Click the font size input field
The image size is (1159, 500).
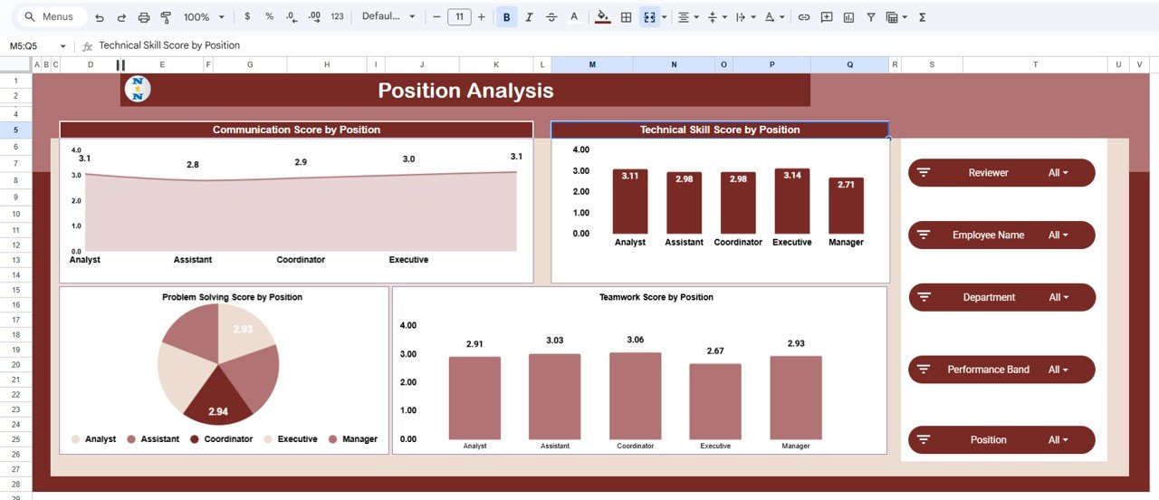(x=459, y=17)
